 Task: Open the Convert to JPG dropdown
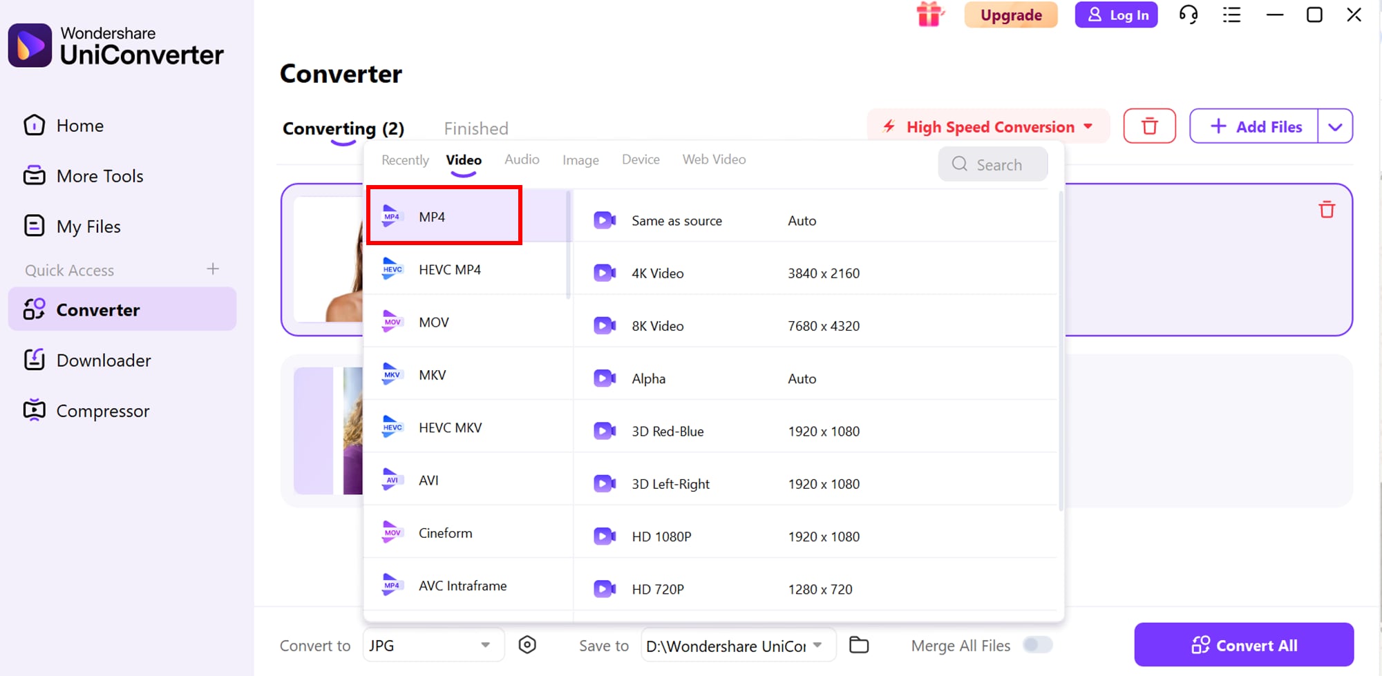coord(433,646)
